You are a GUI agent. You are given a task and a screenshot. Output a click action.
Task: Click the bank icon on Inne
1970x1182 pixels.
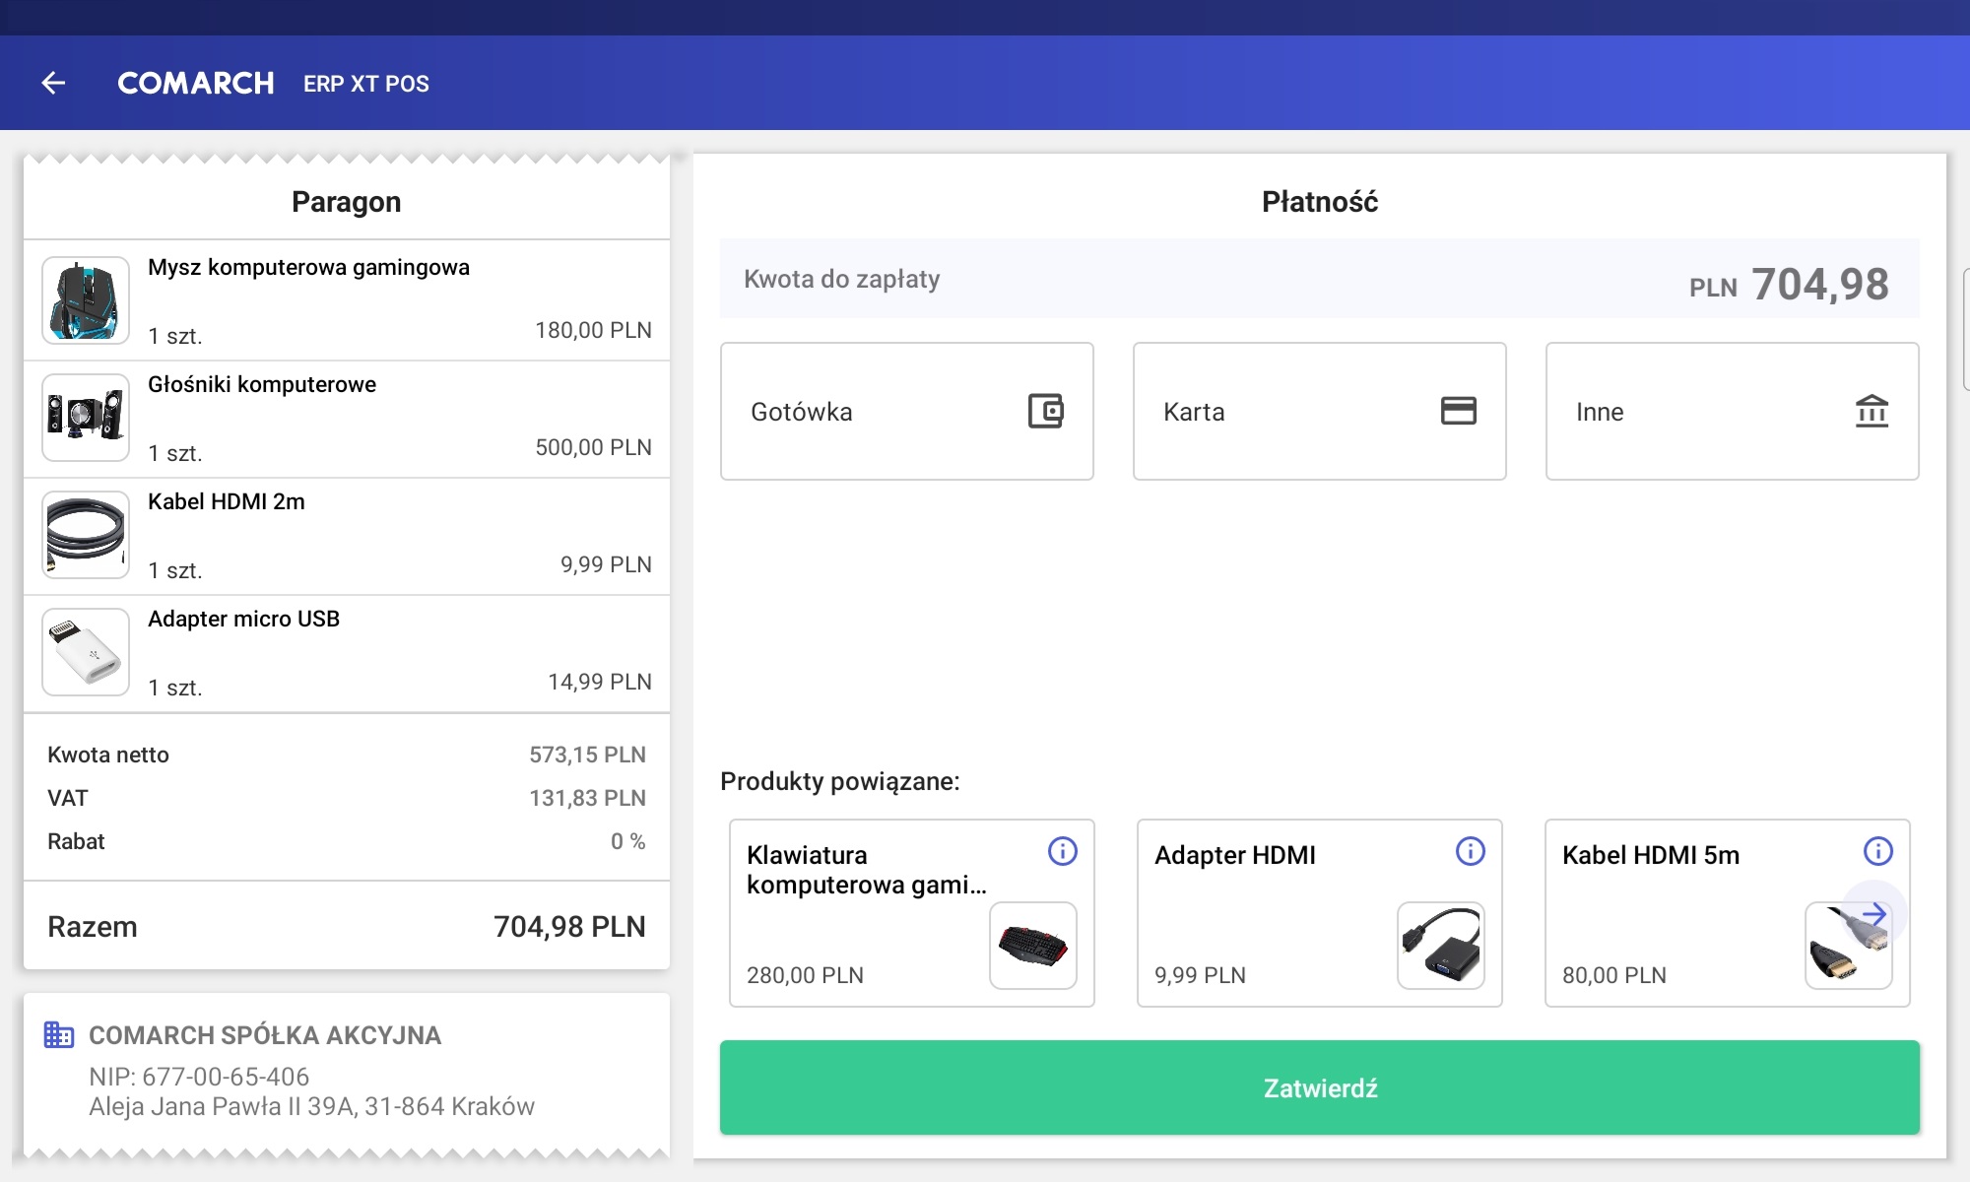[1871, 411]
